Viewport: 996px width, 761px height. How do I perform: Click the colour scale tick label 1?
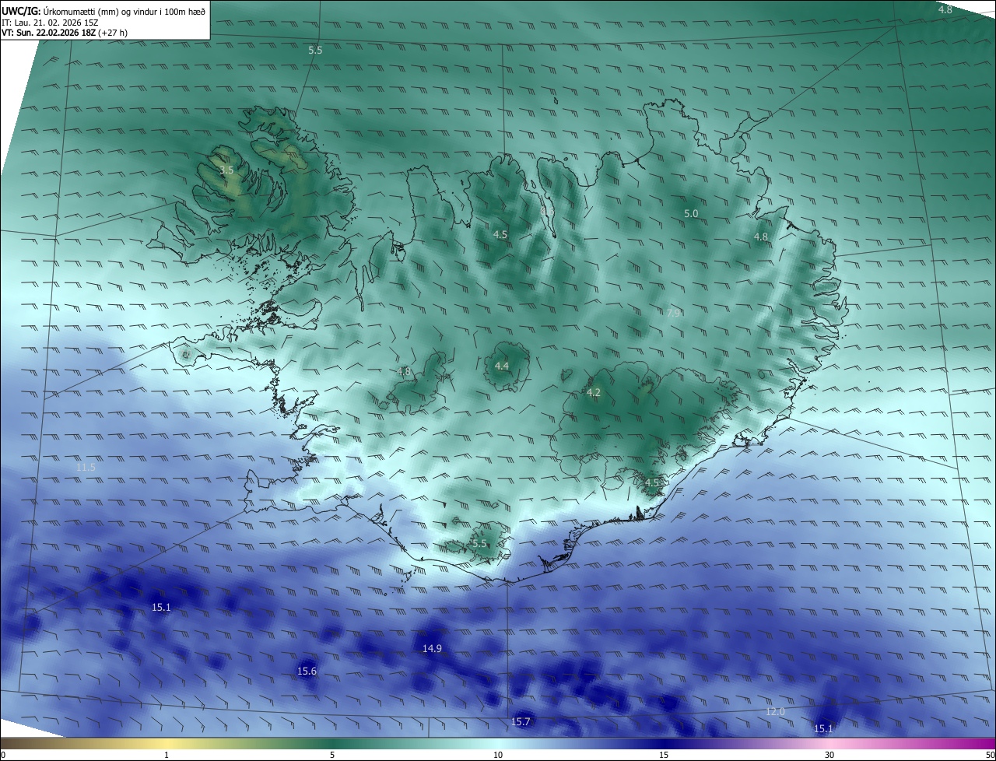(167, 755)
